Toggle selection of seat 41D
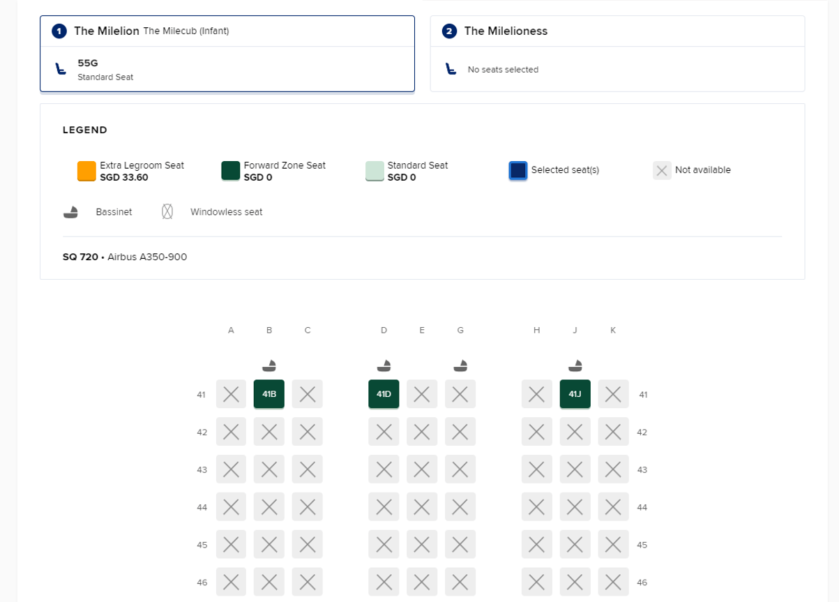The image size is (839, 602). (x=384, y=393)
